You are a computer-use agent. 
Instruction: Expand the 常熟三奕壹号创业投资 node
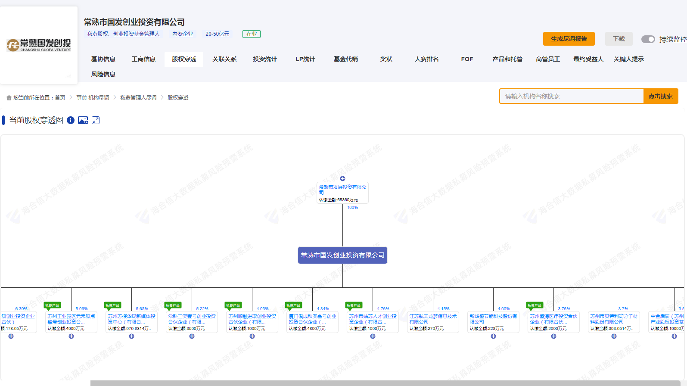[x=192, y=336]
